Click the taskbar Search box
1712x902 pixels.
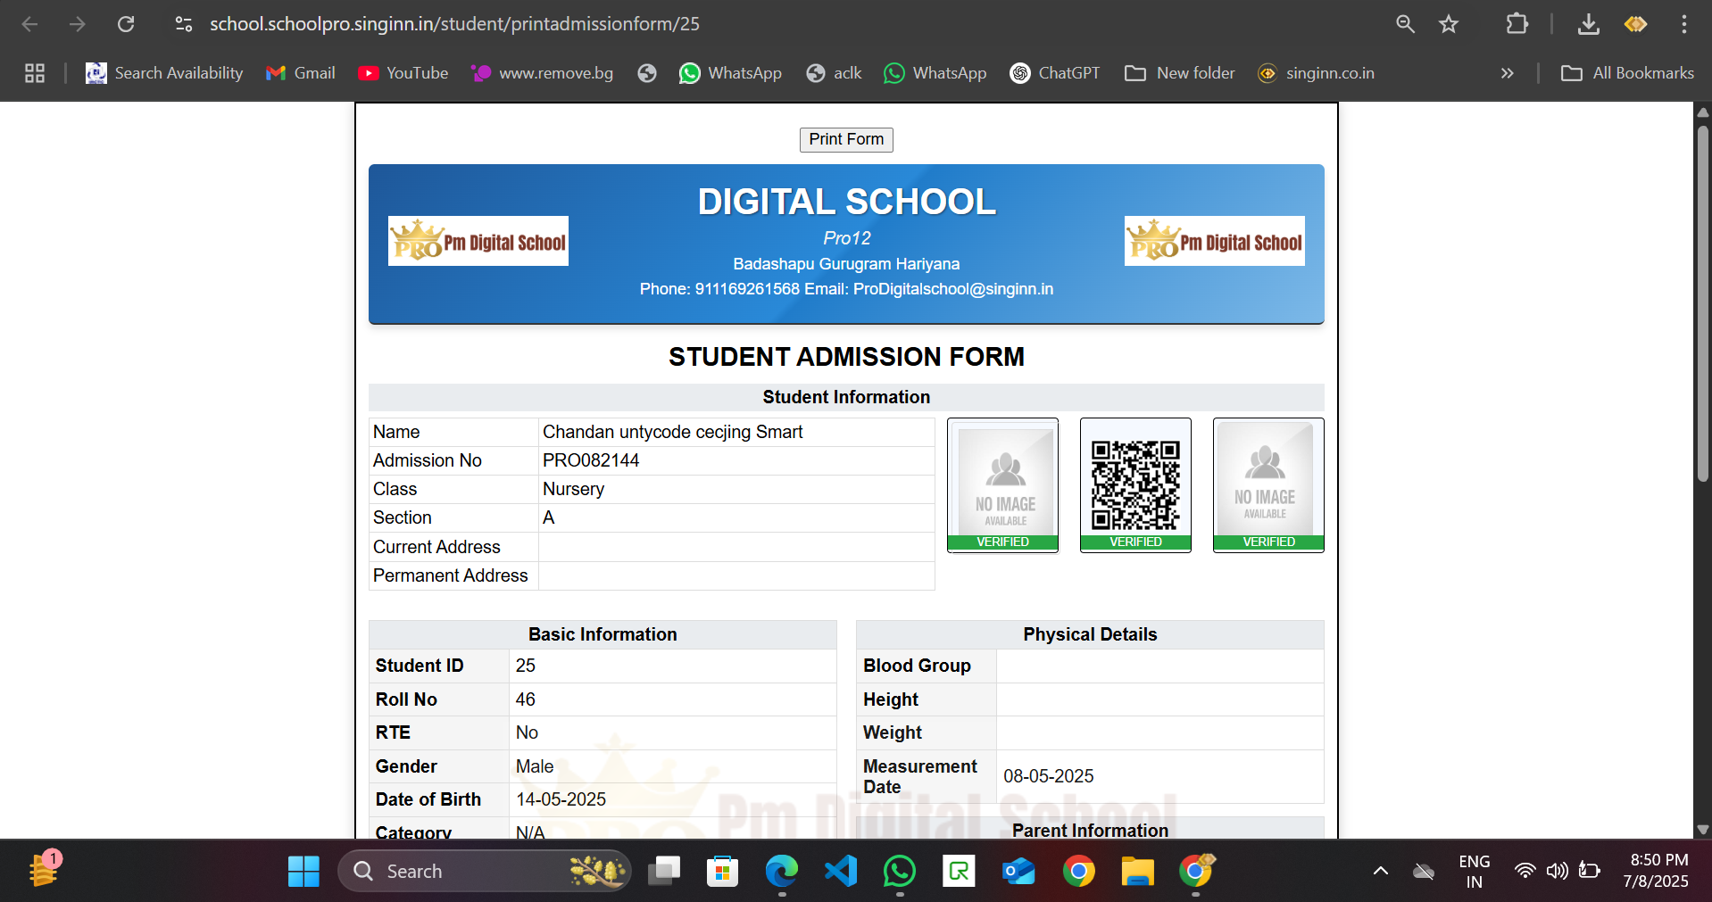(485, 871)
